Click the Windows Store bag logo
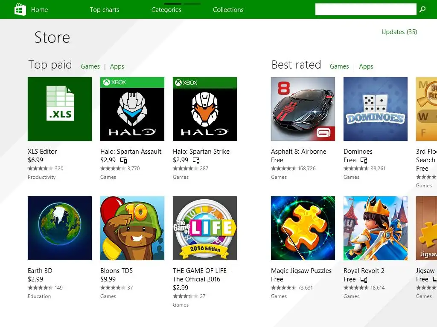437x327 pixels. pyautogui.click(x=20, y=9)
